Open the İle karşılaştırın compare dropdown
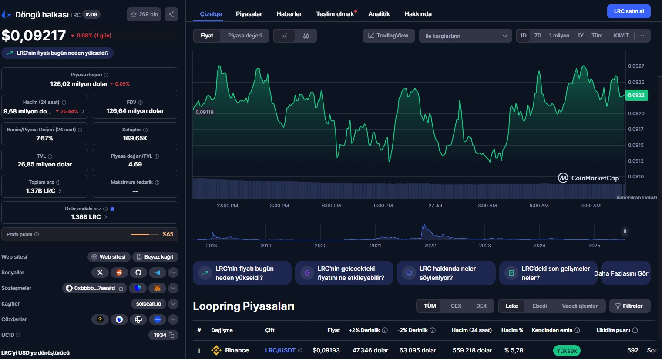 point(465,36)
